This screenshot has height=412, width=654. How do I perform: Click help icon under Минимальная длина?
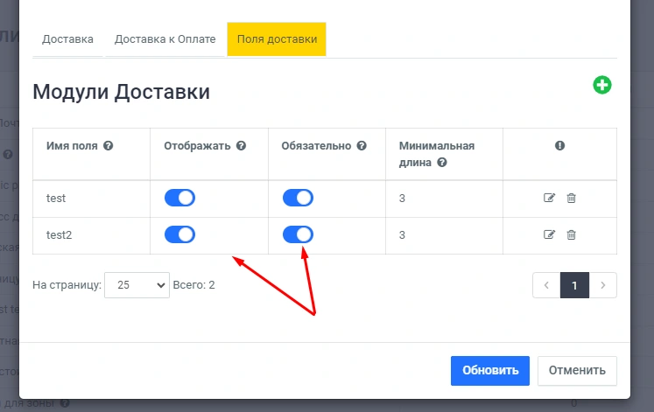[442, 163]
